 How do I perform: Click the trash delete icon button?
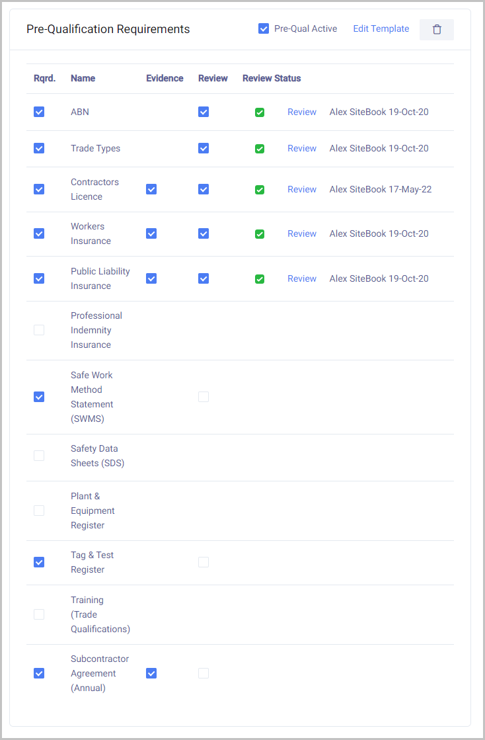pyautogui.click(x=436, y=29)
